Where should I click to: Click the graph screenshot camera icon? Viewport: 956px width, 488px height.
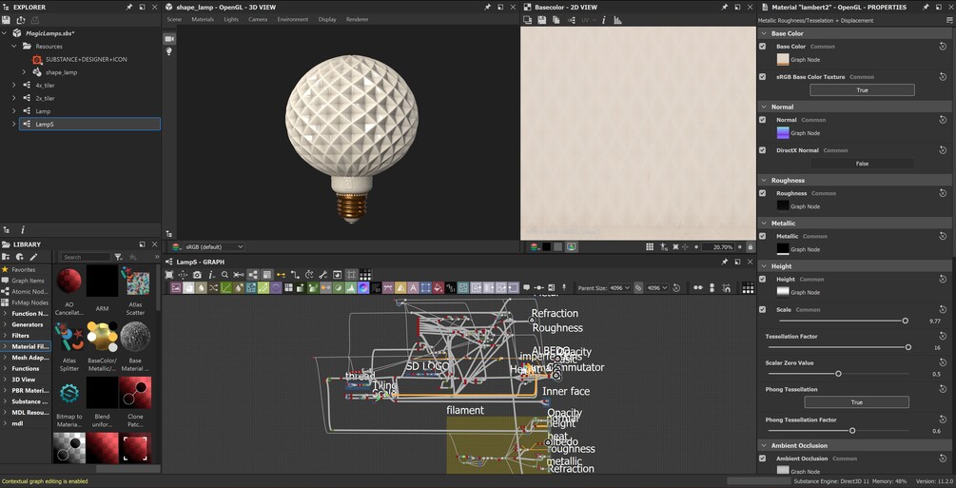pos(197,275)
